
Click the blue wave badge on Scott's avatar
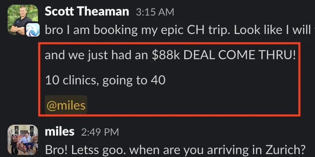point(33,30)
